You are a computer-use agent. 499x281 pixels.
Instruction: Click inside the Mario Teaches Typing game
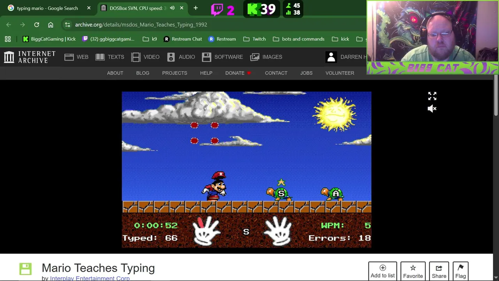click(x=246, y=169)
